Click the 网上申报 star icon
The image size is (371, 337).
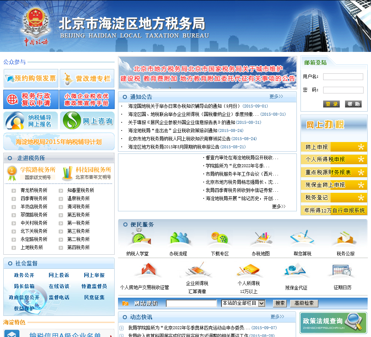(361, 147)
